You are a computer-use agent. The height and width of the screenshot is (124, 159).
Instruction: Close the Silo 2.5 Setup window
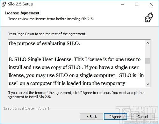pyautogui.click(x=151, y=4)
